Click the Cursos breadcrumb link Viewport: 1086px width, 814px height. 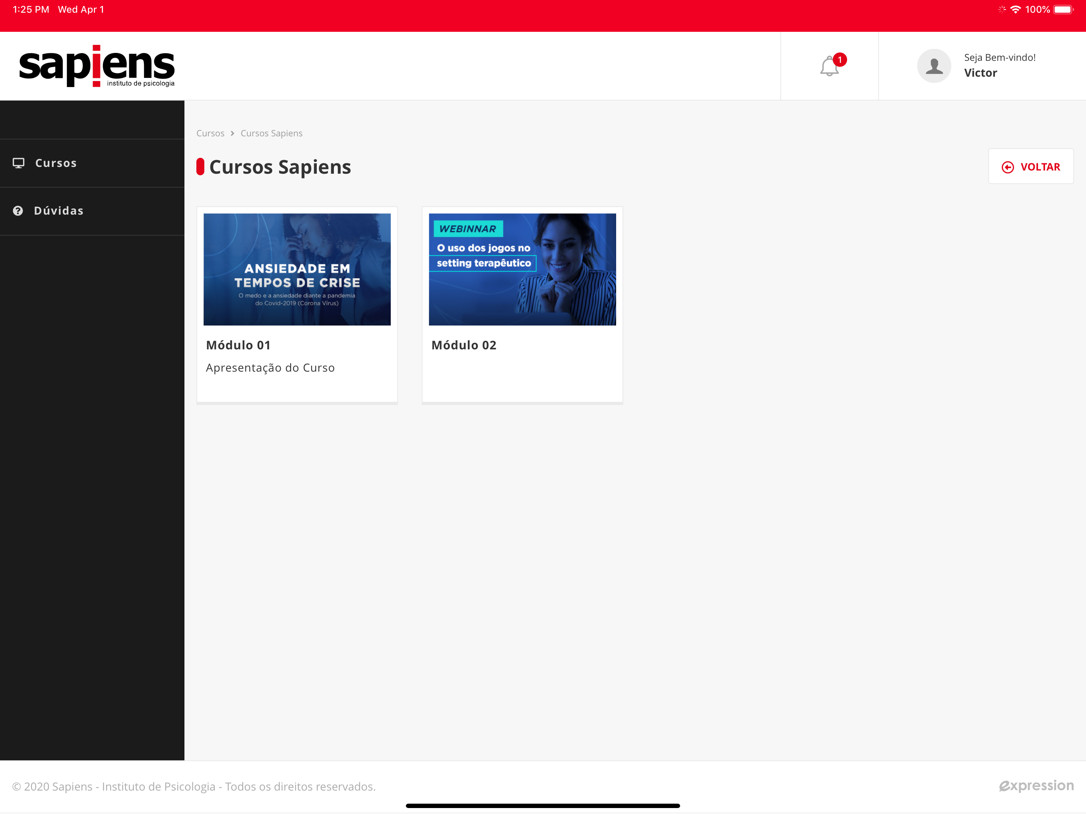[x=210, y=133]
